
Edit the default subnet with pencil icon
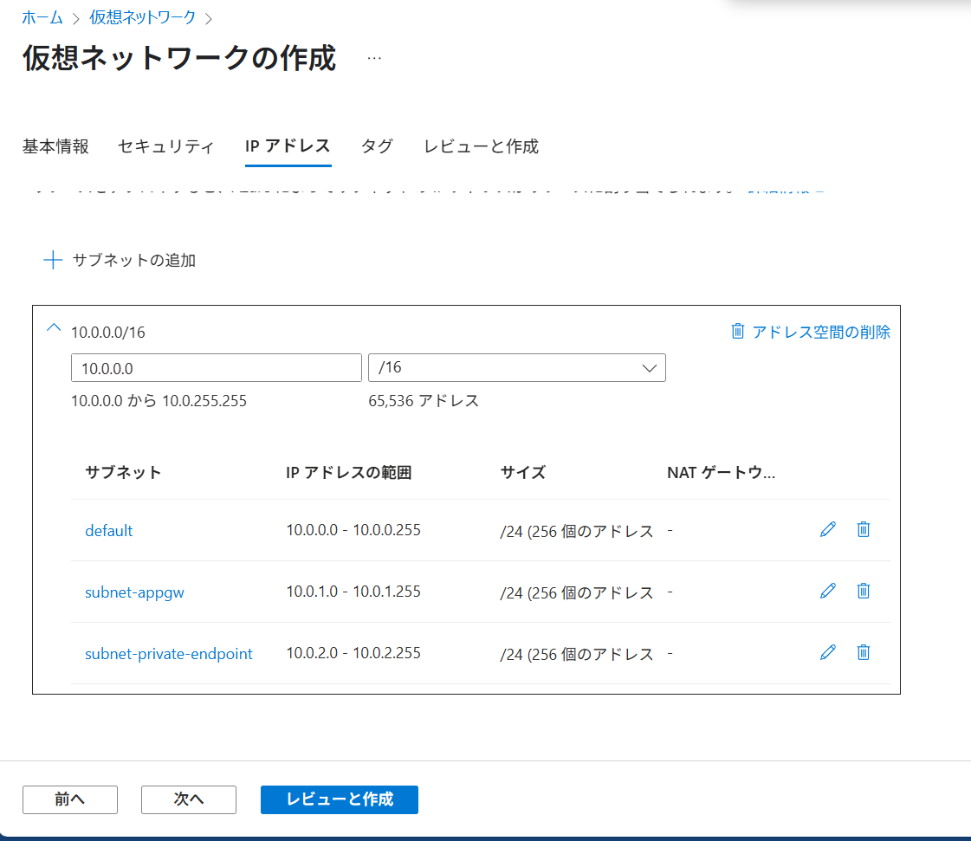pyautogui.click(x=828, y=529)
